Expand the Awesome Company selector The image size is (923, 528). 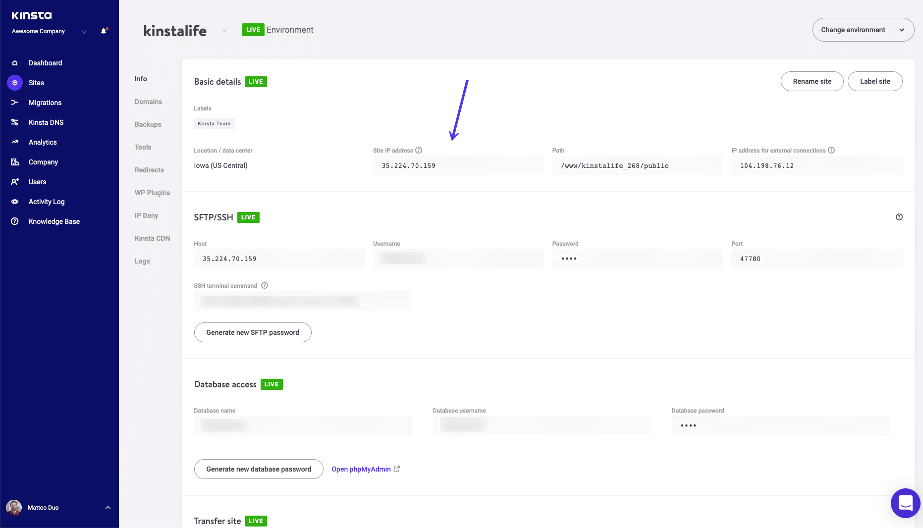pyautogui.click(x=83, y=32)
